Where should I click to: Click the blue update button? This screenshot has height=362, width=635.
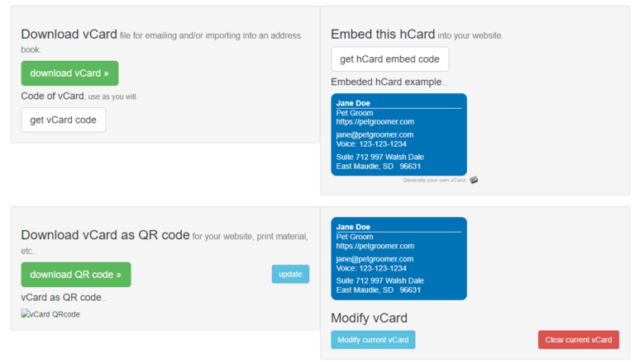[x=290, y=274]
